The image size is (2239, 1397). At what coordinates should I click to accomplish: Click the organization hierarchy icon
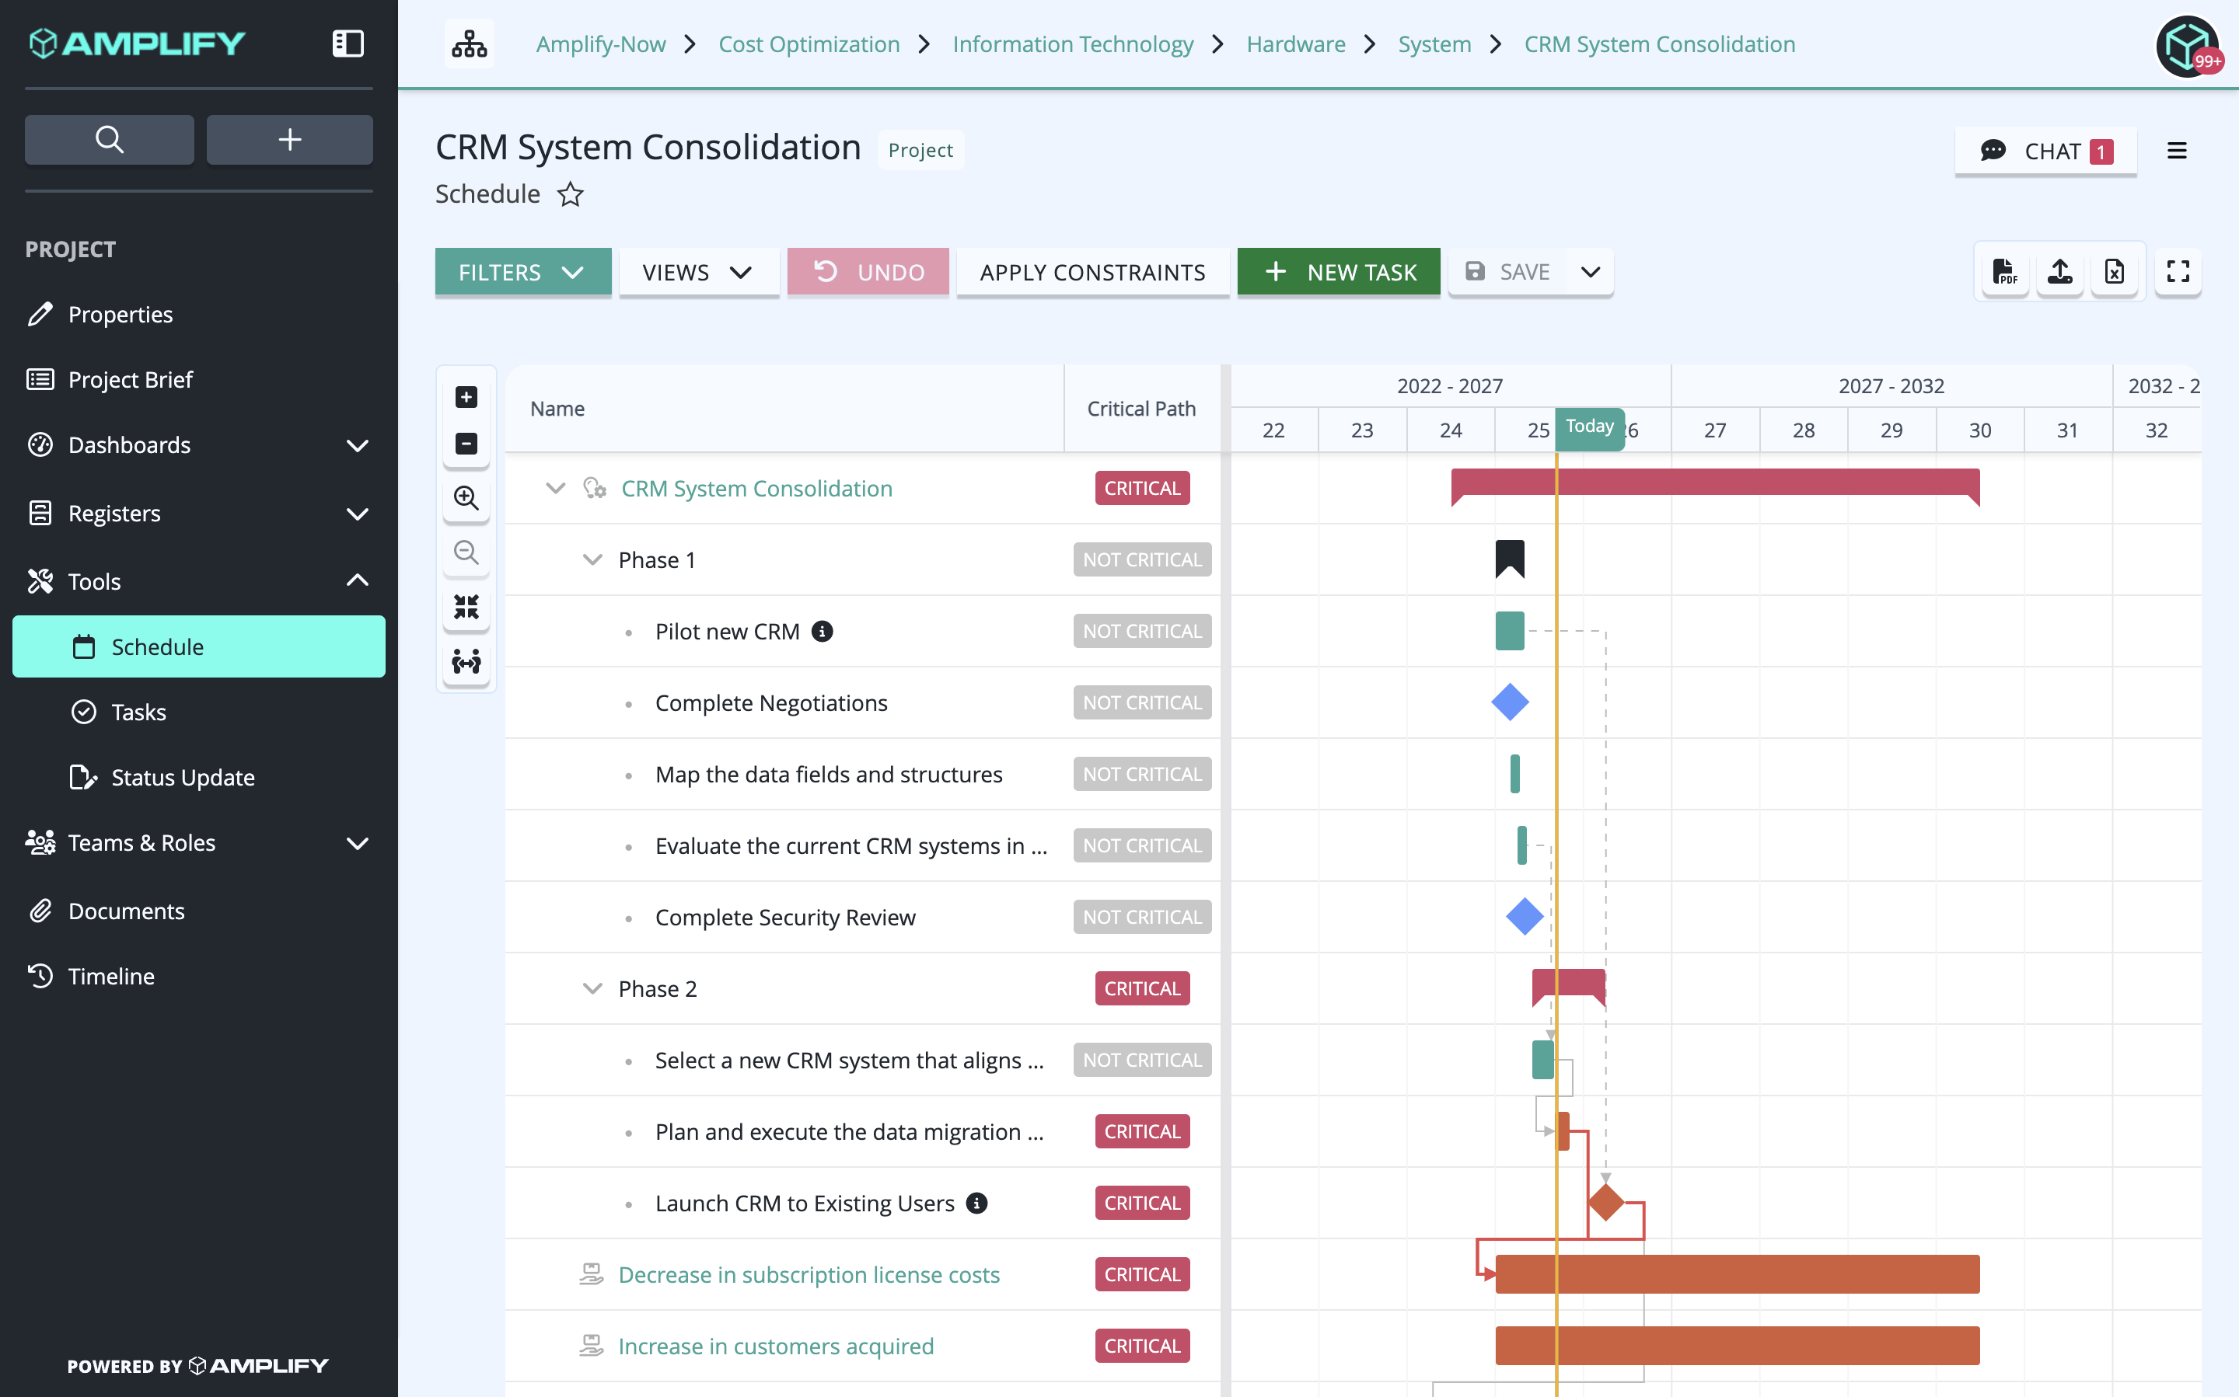[x=470, y=44]
